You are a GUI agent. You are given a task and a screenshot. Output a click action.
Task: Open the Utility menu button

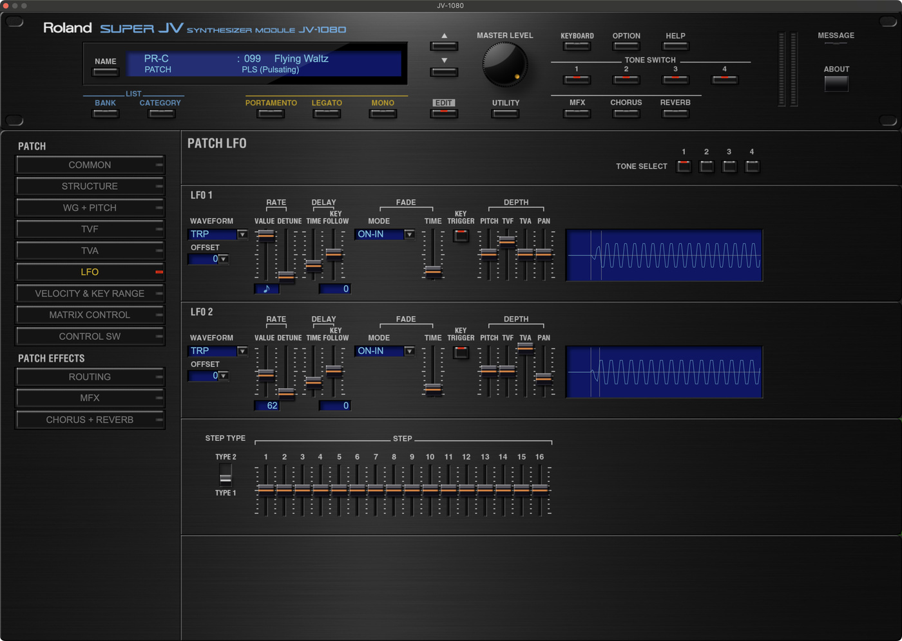pyautogui.click(x=505, y=114)
